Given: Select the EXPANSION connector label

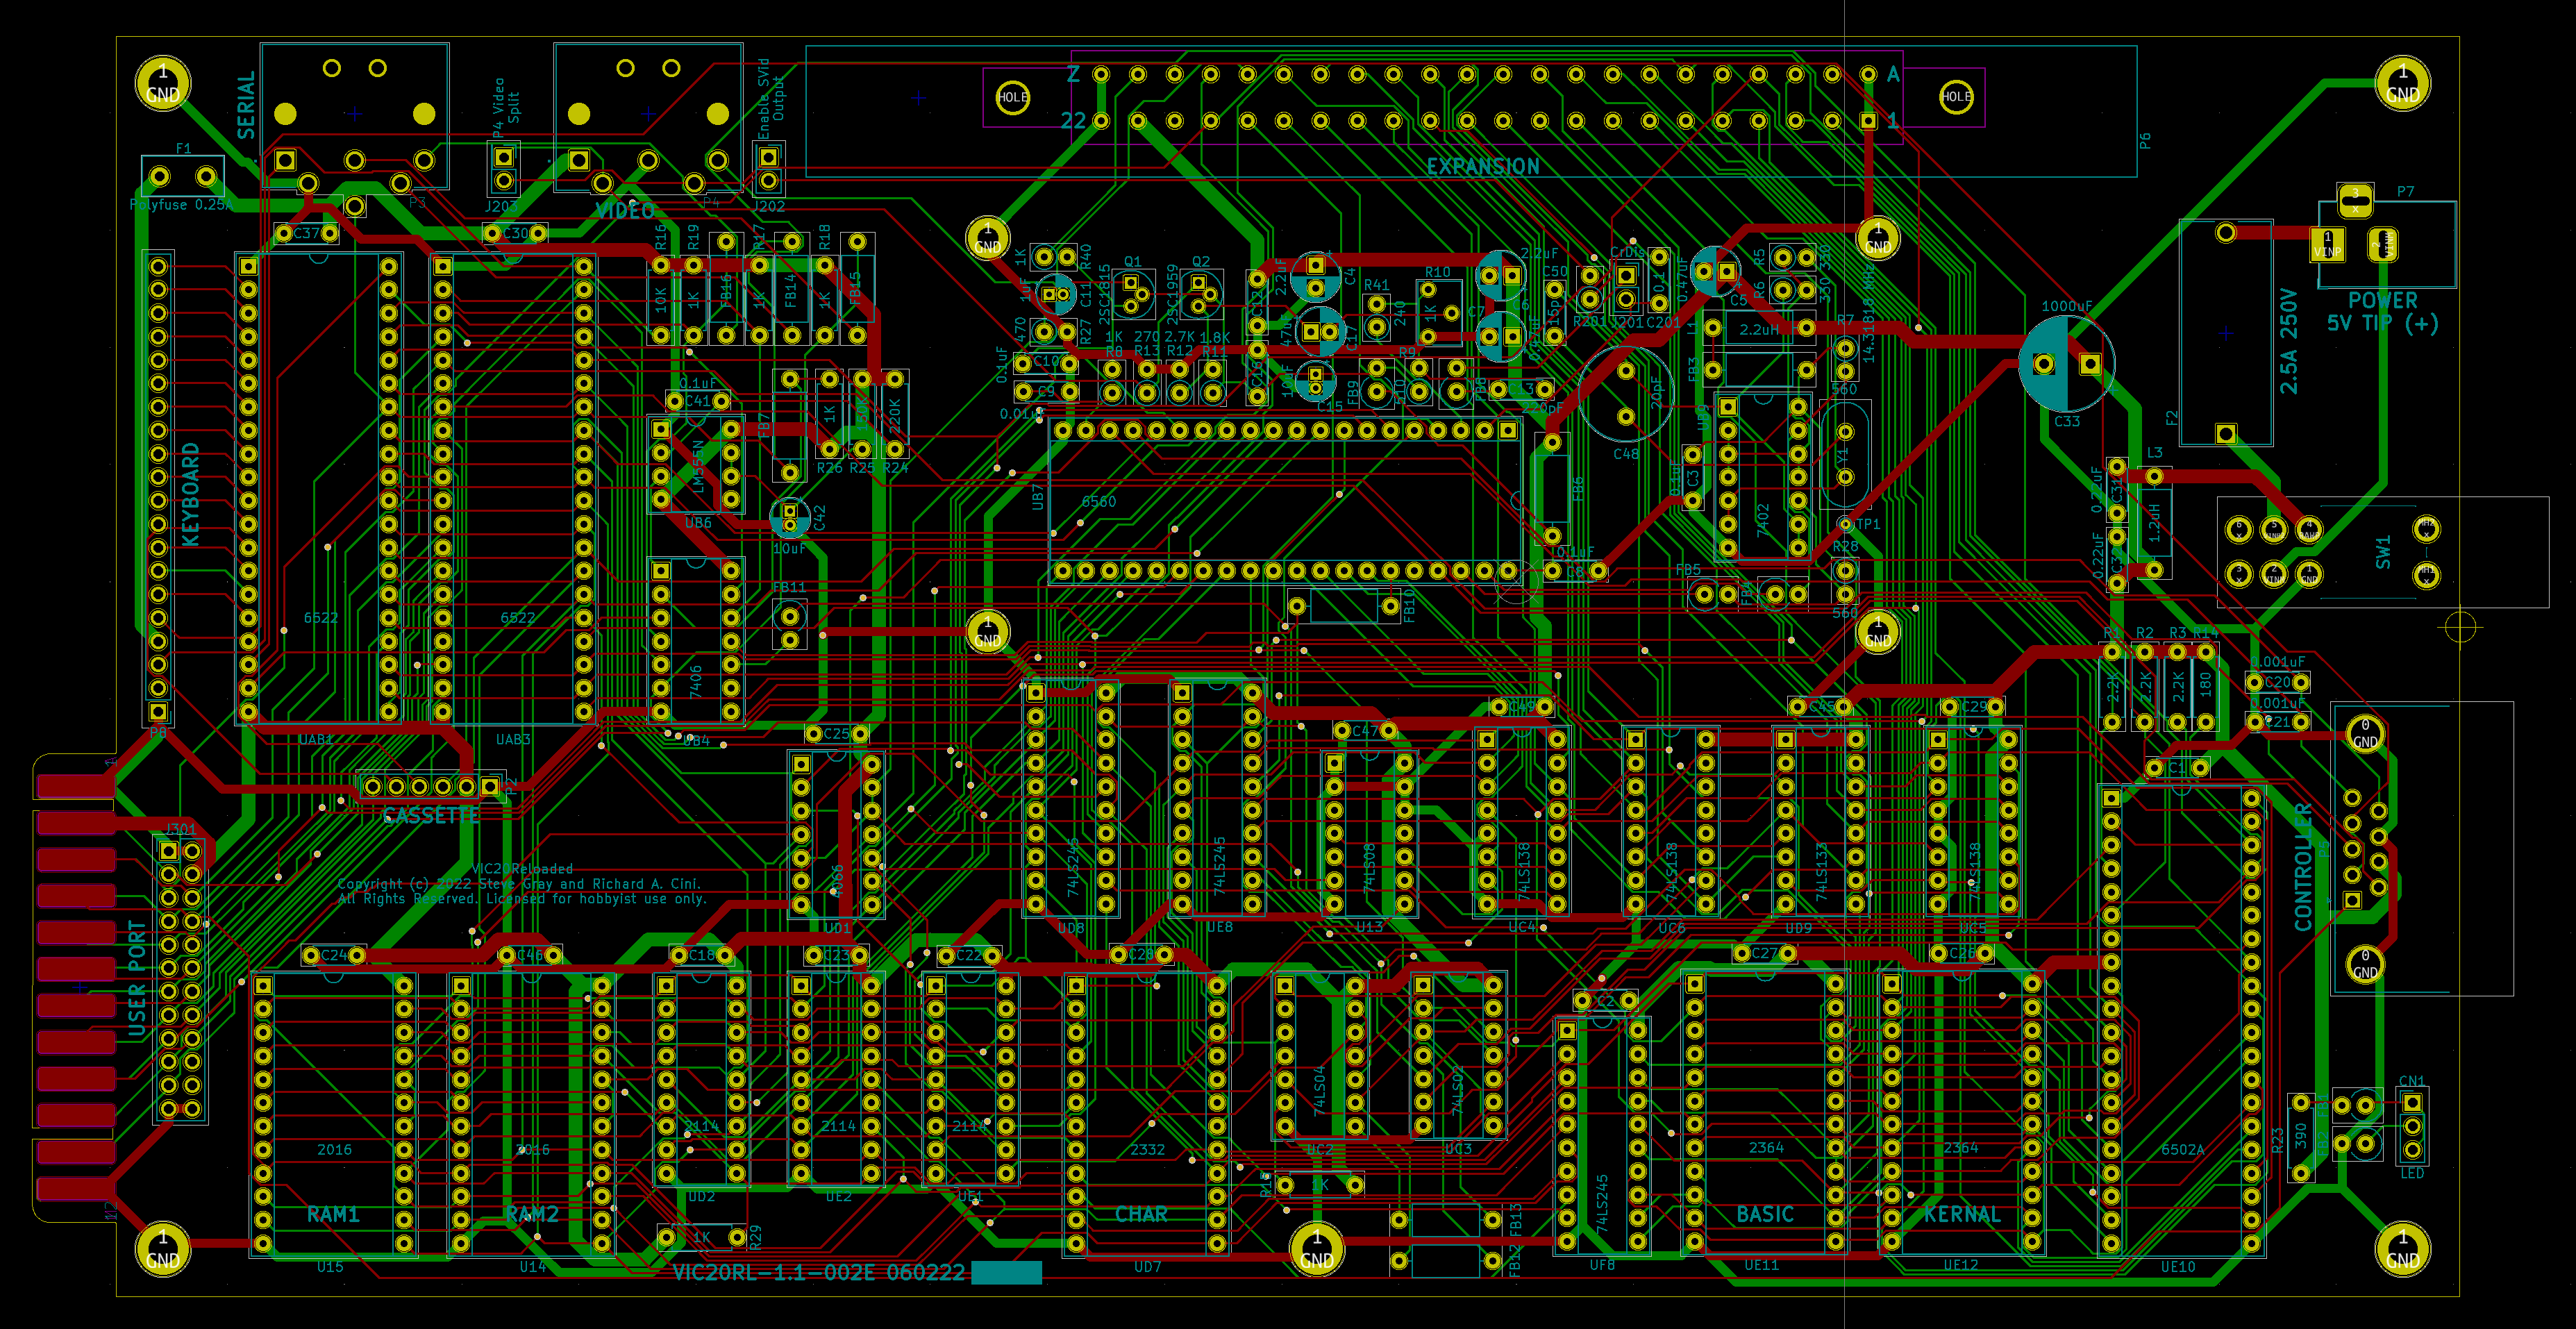Looking at the screenshot, I should pyautogui.click(x=1482, y=167).
